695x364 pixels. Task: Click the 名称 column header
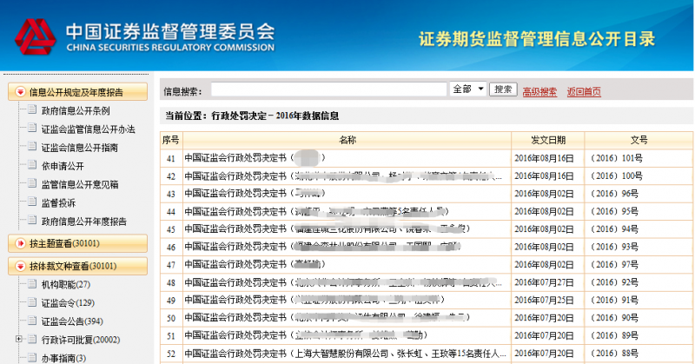347,140
